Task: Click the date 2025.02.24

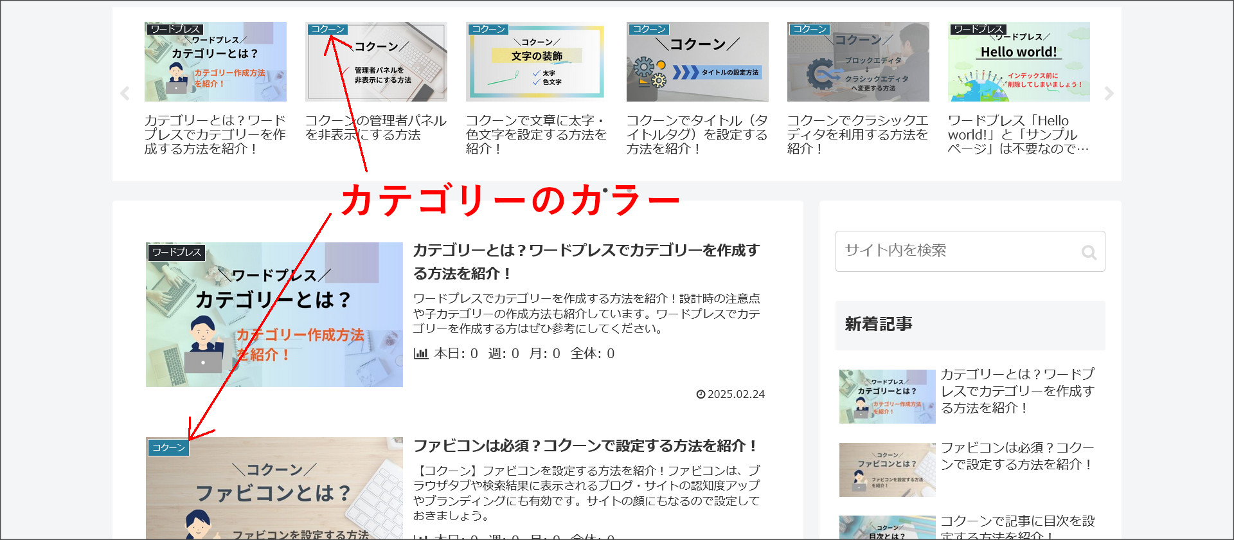Action: click(x=736, y=394)
